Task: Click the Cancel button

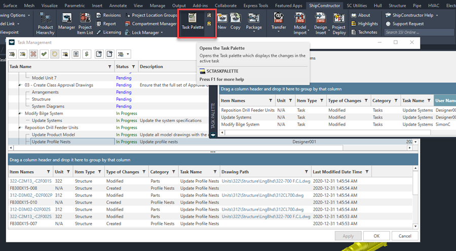Action: (405, 236)
